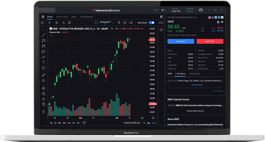Set chart range to 1m
Screen dimensions: 265x142
(x=69, y=123)
